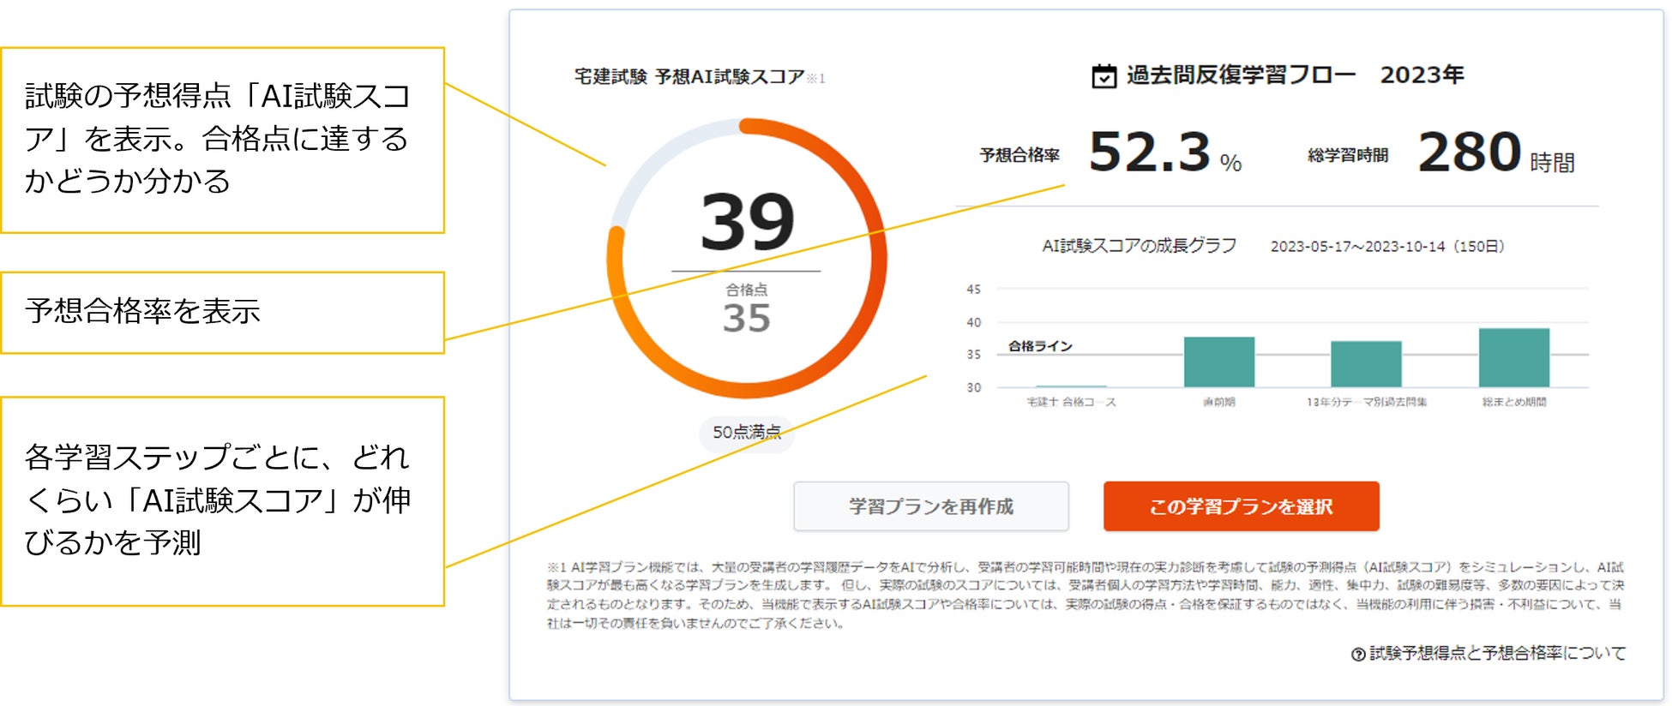Click the 直前期 axis label under the chart
1672x706 pixels.
[1219, 402]
